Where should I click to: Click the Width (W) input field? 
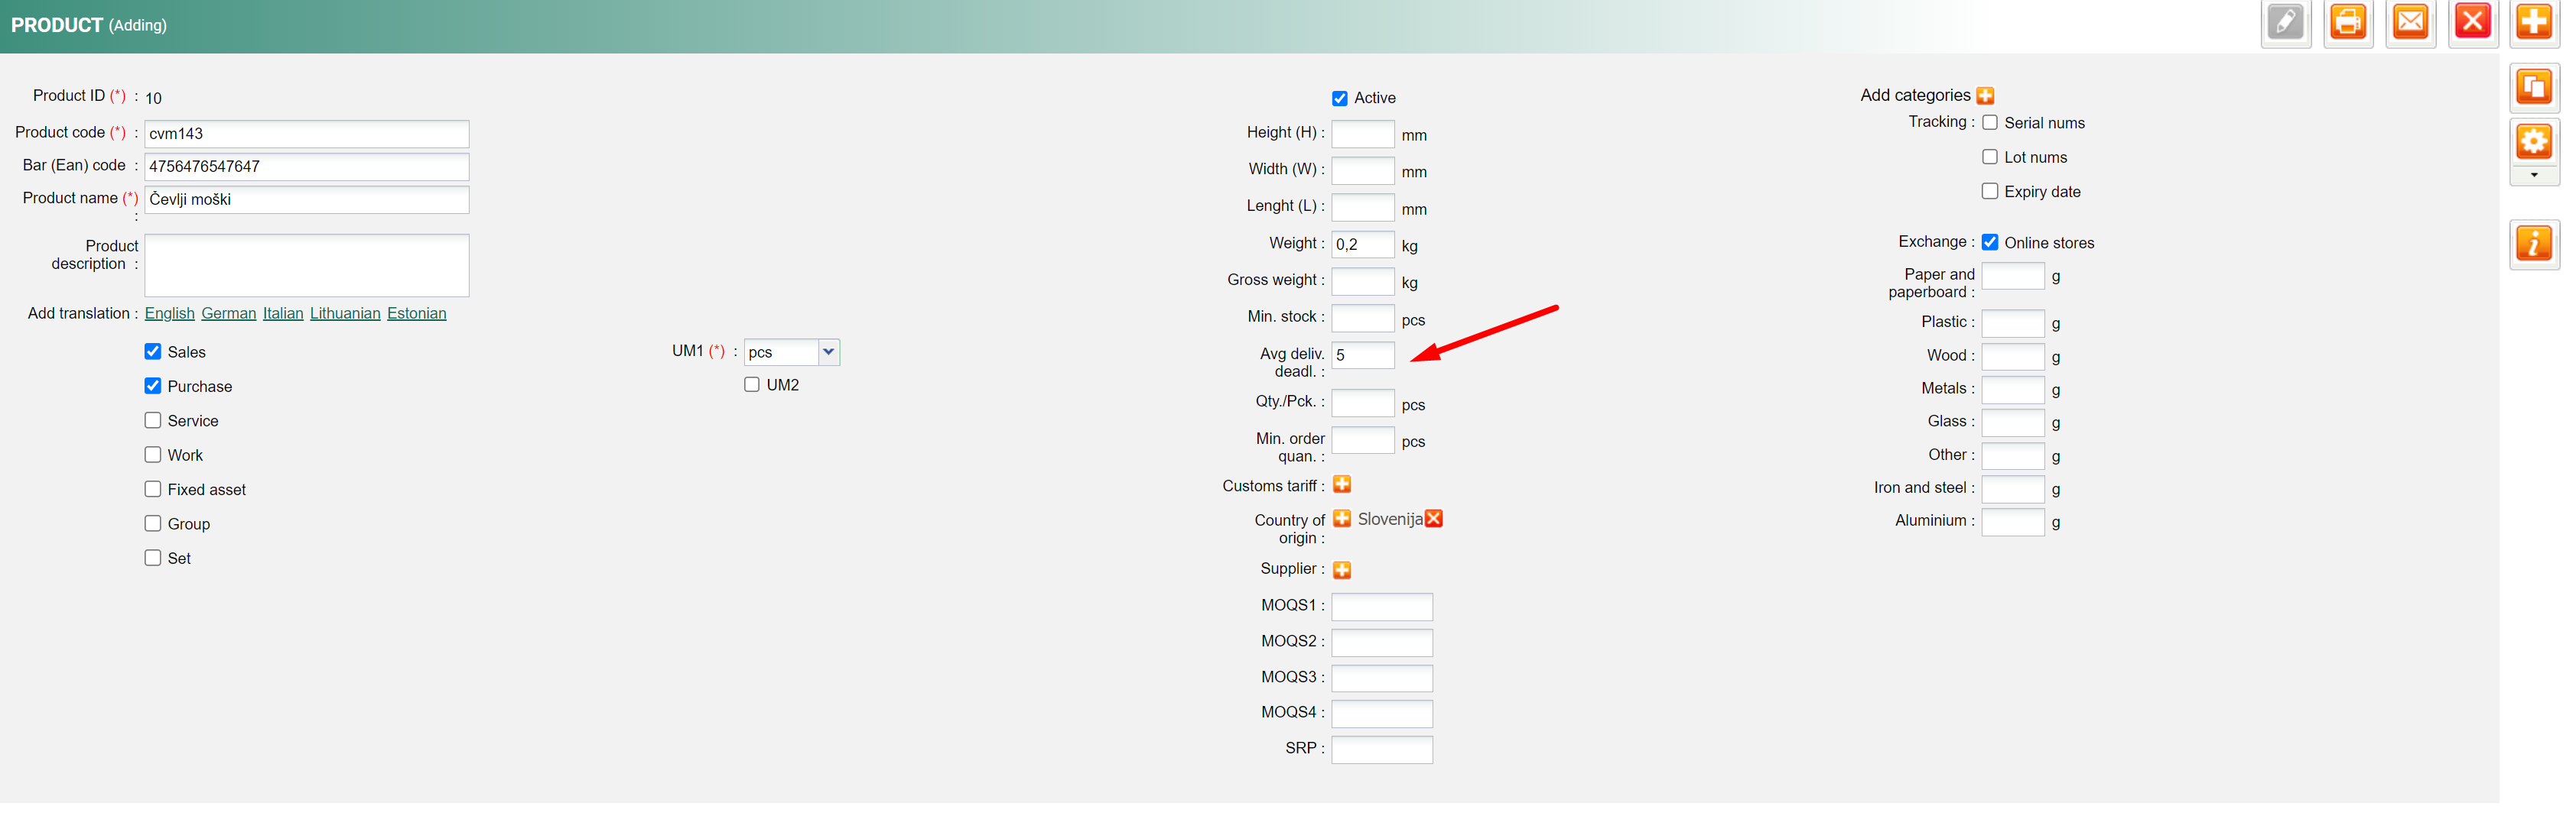(x=1363, y=171)
